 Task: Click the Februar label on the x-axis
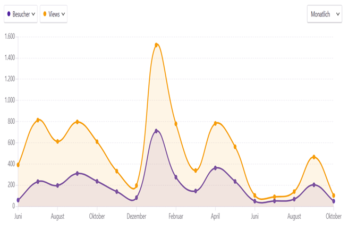[176, 217]
